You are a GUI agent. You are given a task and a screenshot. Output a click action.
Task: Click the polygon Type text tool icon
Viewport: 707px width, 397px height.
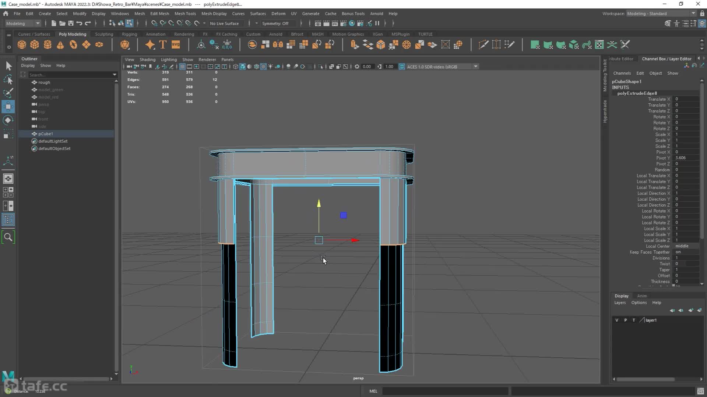[x=163, y=45]
